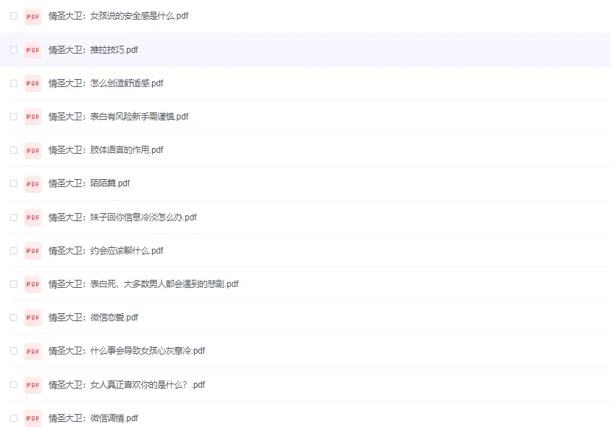
Task: Open file 情圣大卫：微信恋爱.pdf
Action: (x=93, y=318)
